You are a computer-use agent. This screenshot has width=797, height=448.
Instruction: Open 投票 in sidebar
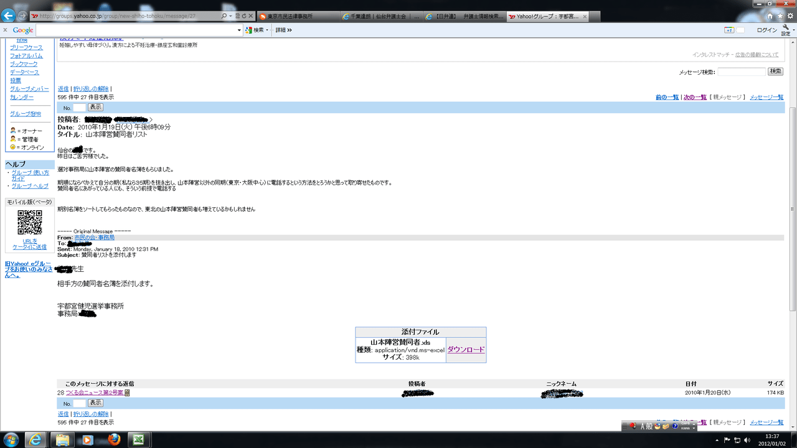(x=16, y=81)
